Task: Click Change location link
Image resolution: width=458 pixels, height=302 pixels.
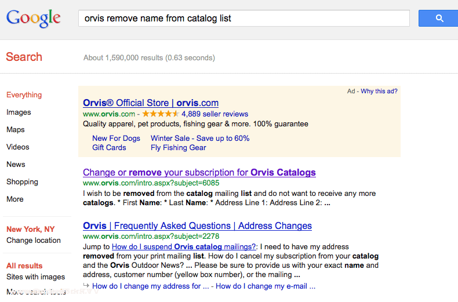Action: [x=34, y=241]
